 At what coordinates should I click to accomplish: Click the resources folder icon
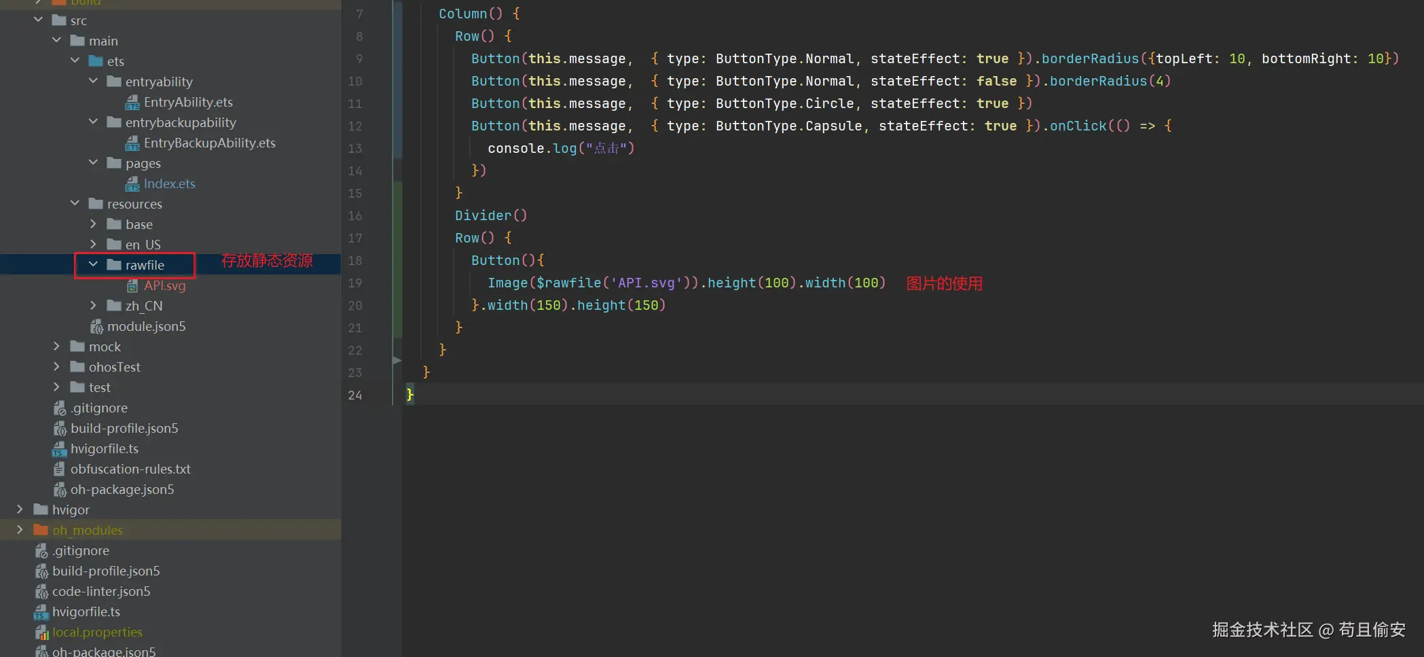pos(96,204)
